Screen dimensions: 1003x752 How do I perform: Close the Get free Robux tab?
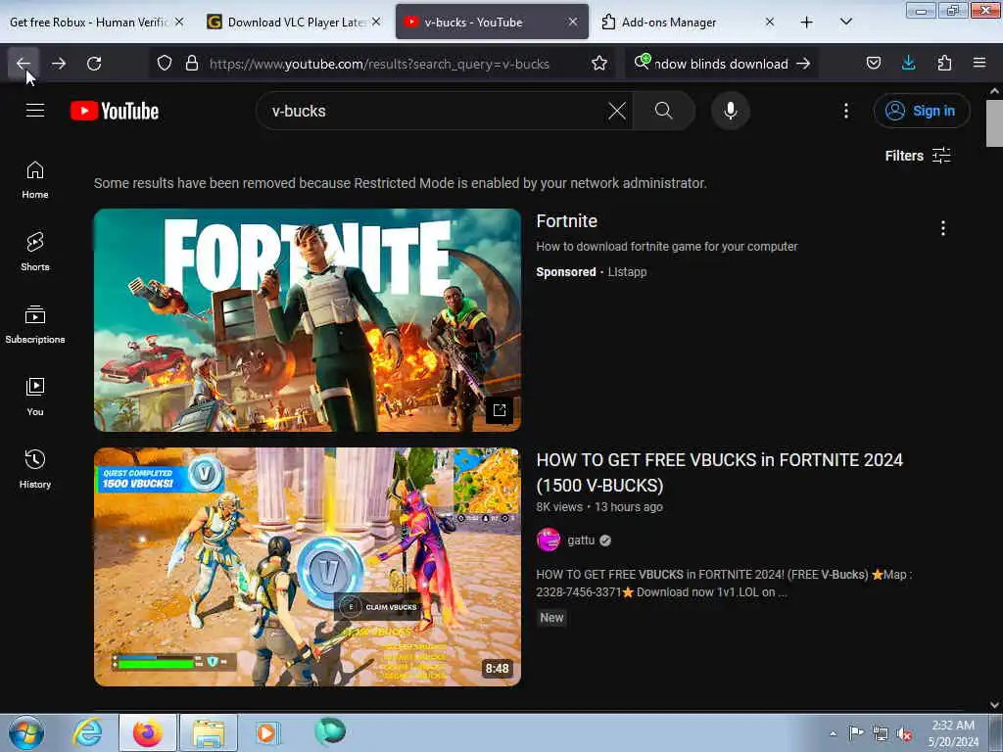pyautogui.click(x=179, y=22)
